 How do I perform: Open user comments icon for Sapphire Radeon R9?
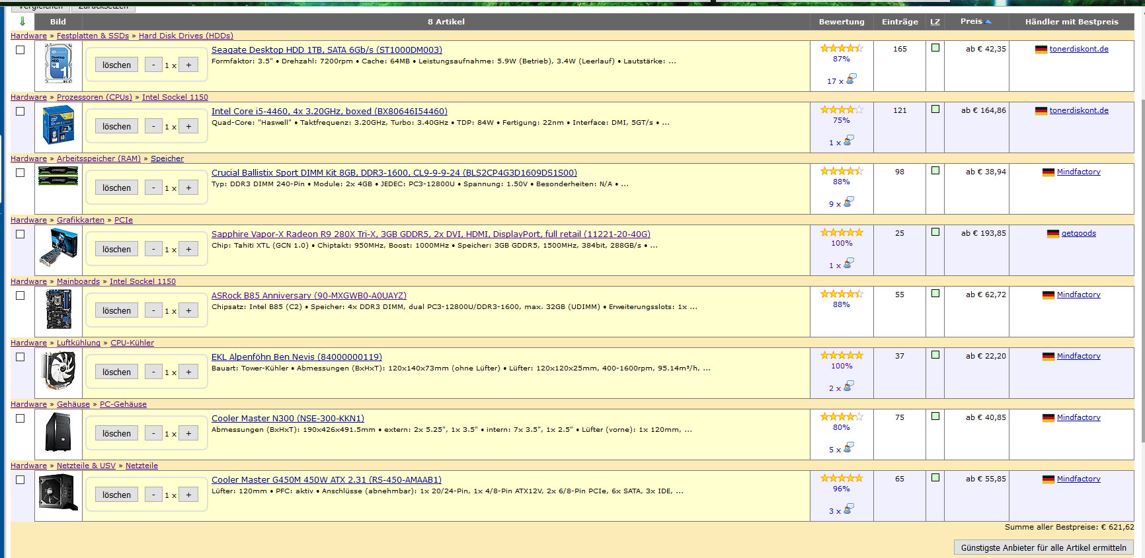(849, 263)
